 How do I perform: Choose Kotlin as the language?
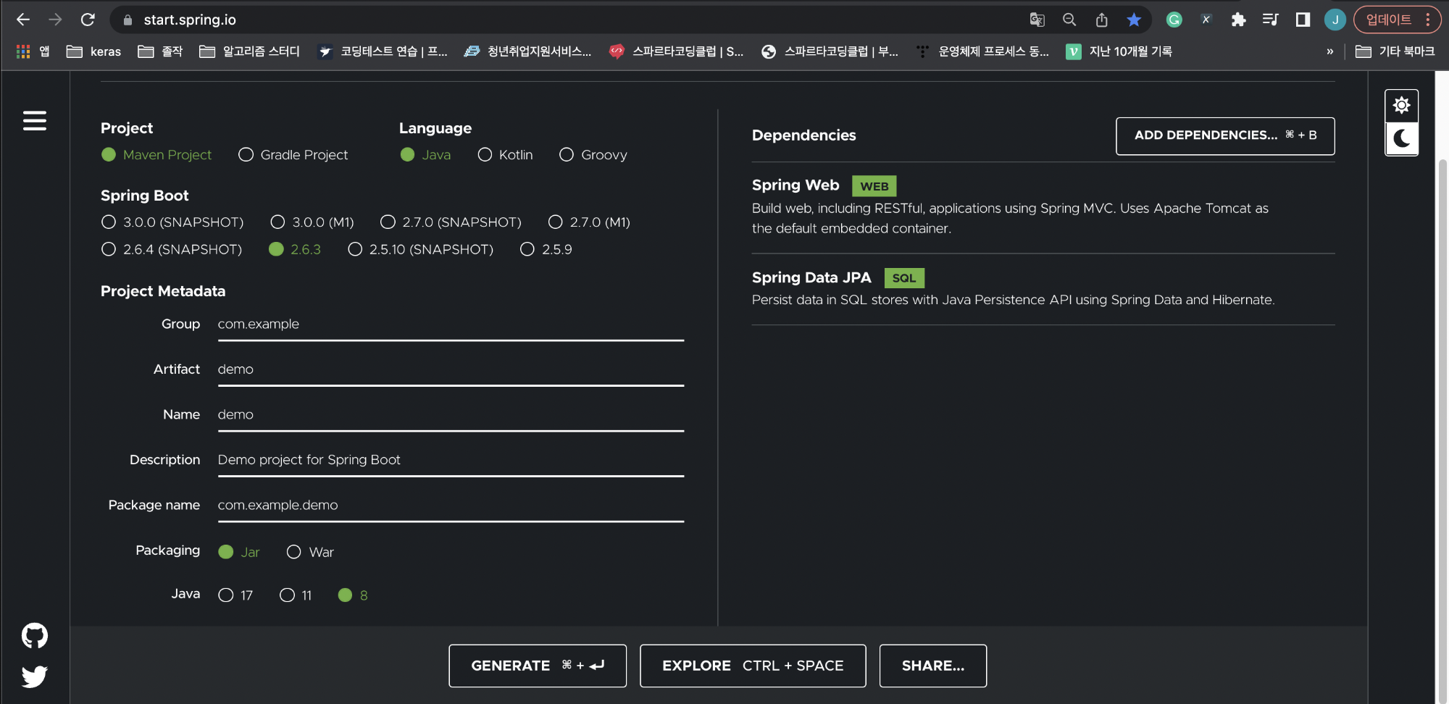(506, 154)
